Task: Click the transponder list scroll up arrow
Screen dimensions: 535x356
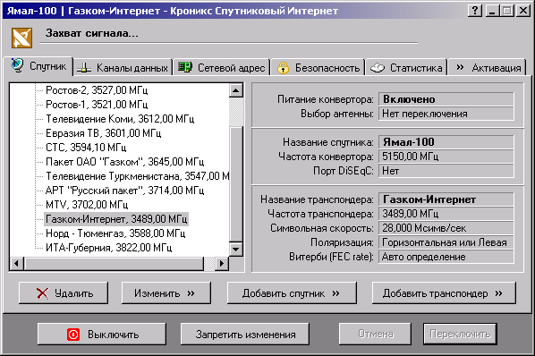Action: (236, 90)
